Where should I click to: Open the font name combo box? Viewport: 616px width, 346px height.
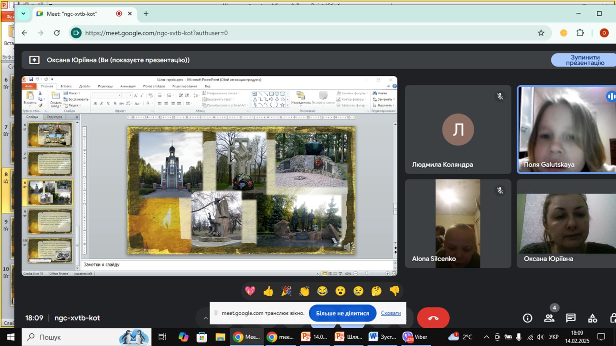[x=107, y=95]
